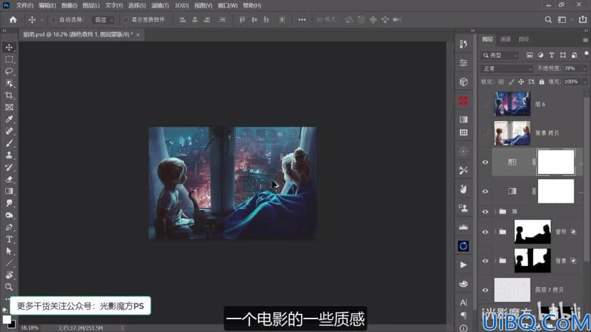Select the Lasso tool

9,71
